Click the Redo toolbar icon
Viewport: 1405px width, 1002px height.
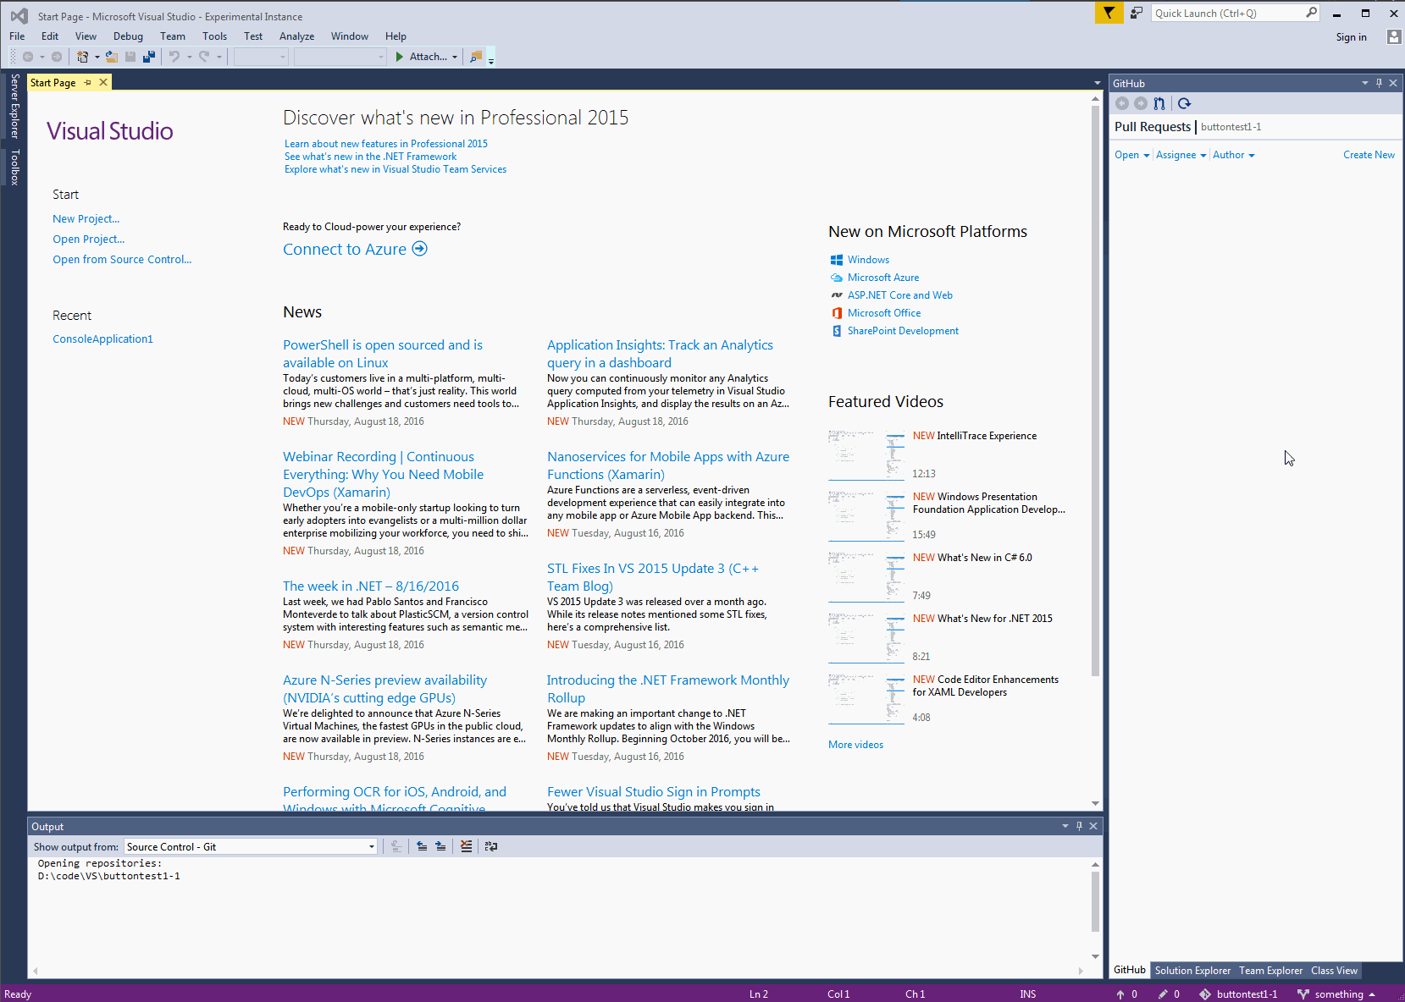click(204, 57)
